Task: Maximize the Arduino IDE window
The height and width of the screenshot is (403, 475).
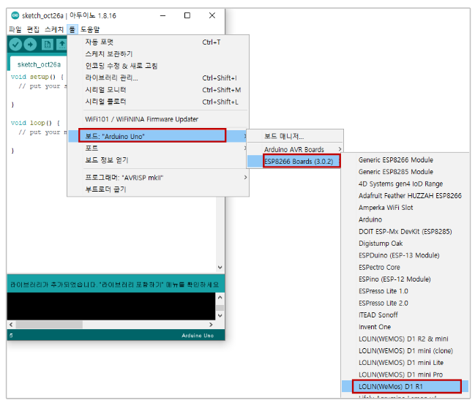Action: pos(187,15)
